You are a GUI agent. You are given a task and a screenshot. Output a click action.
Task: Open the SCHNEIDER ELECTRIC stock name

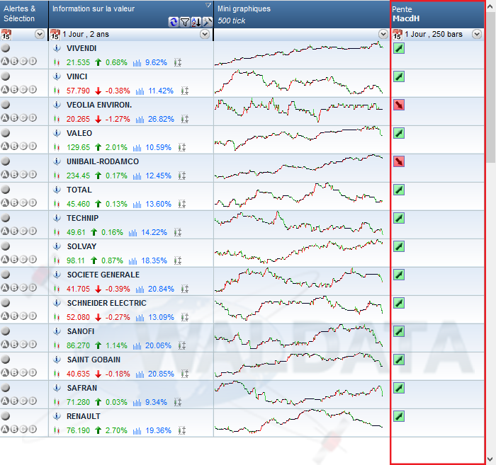[x=106, y=303]
